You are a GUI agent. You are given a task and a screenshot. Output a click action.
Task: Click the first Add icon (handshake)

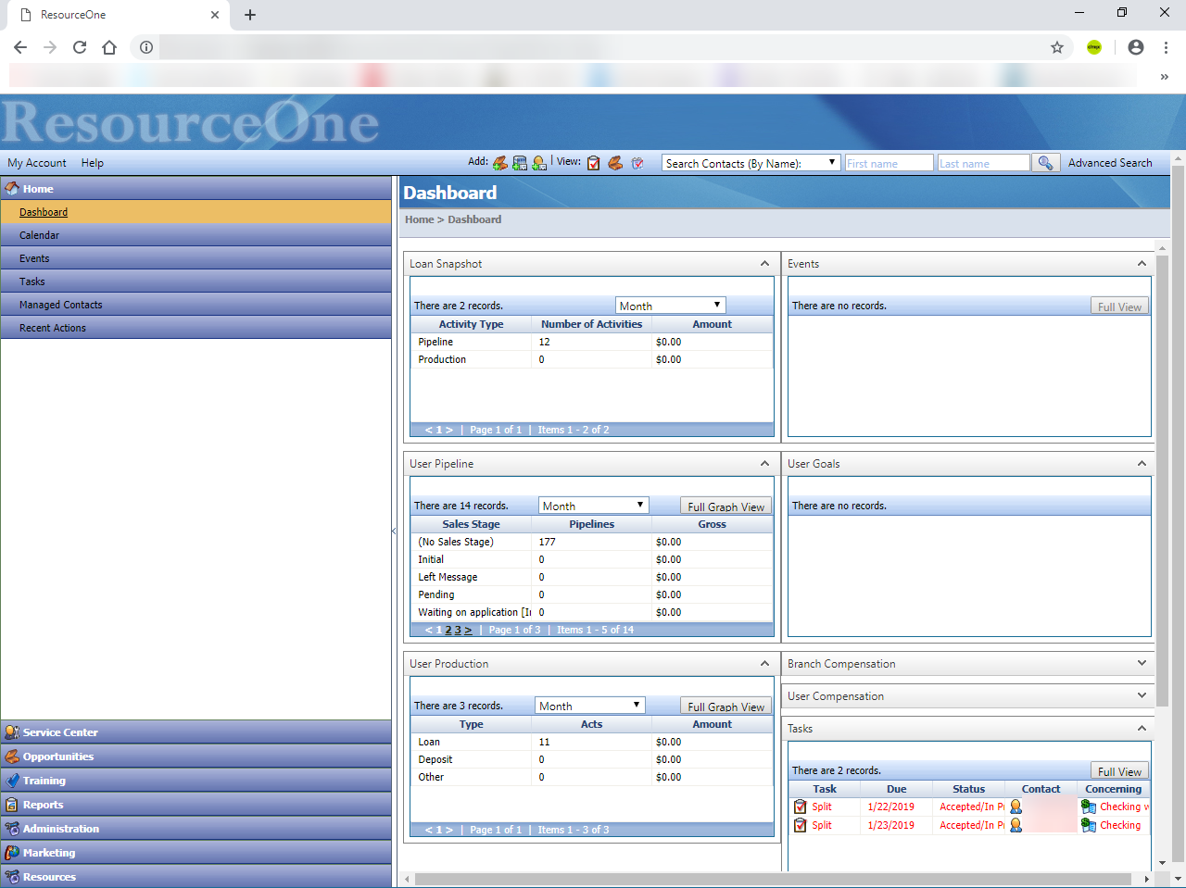[x=499, y=163]
